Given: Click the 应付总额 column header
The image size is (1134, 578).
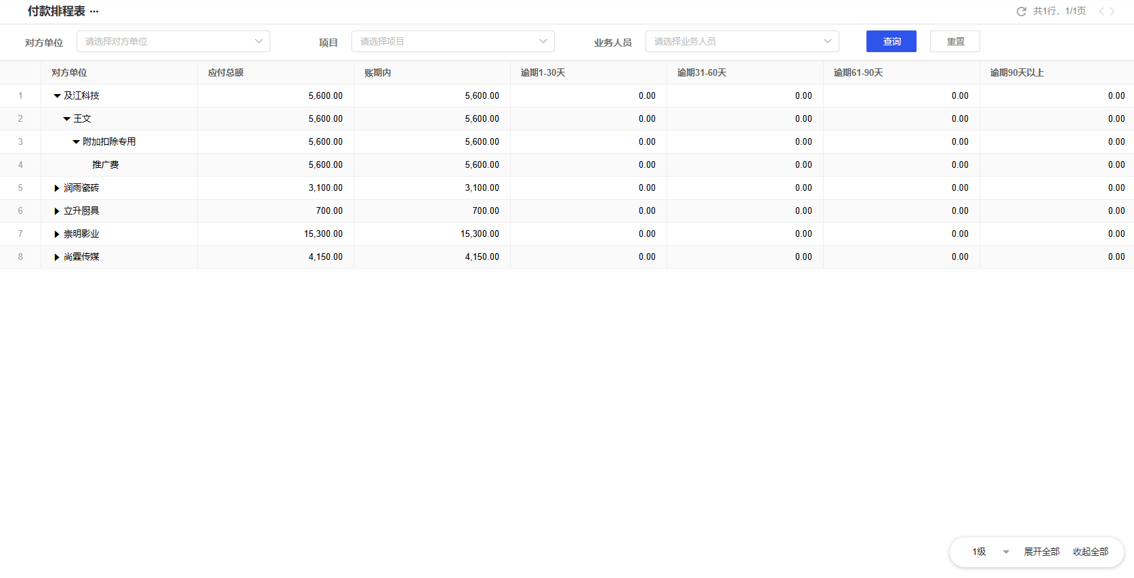Looking at the screenshot, I should tap(226, 73).
